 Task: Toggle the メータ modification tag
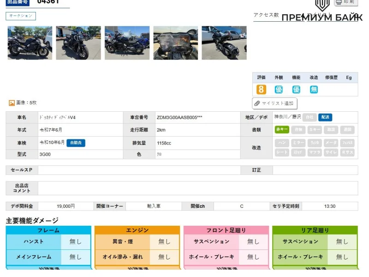(x=331, y=143)
